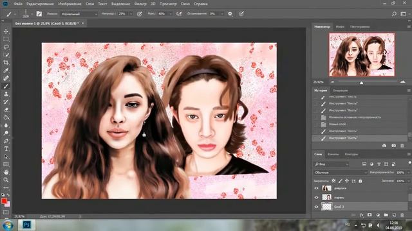Switch to the Инфо tab

tap(340, 27)
